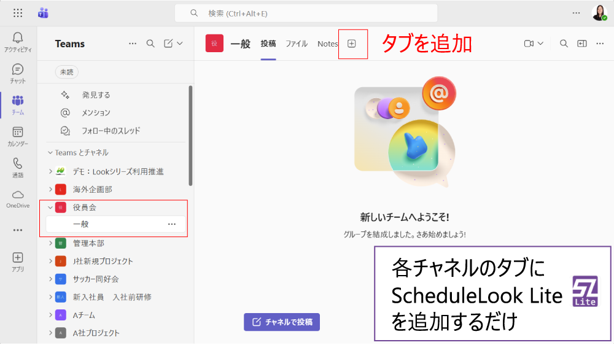Switch to the ファイル tab
The image size is (614, 345).
pos(297,44)
